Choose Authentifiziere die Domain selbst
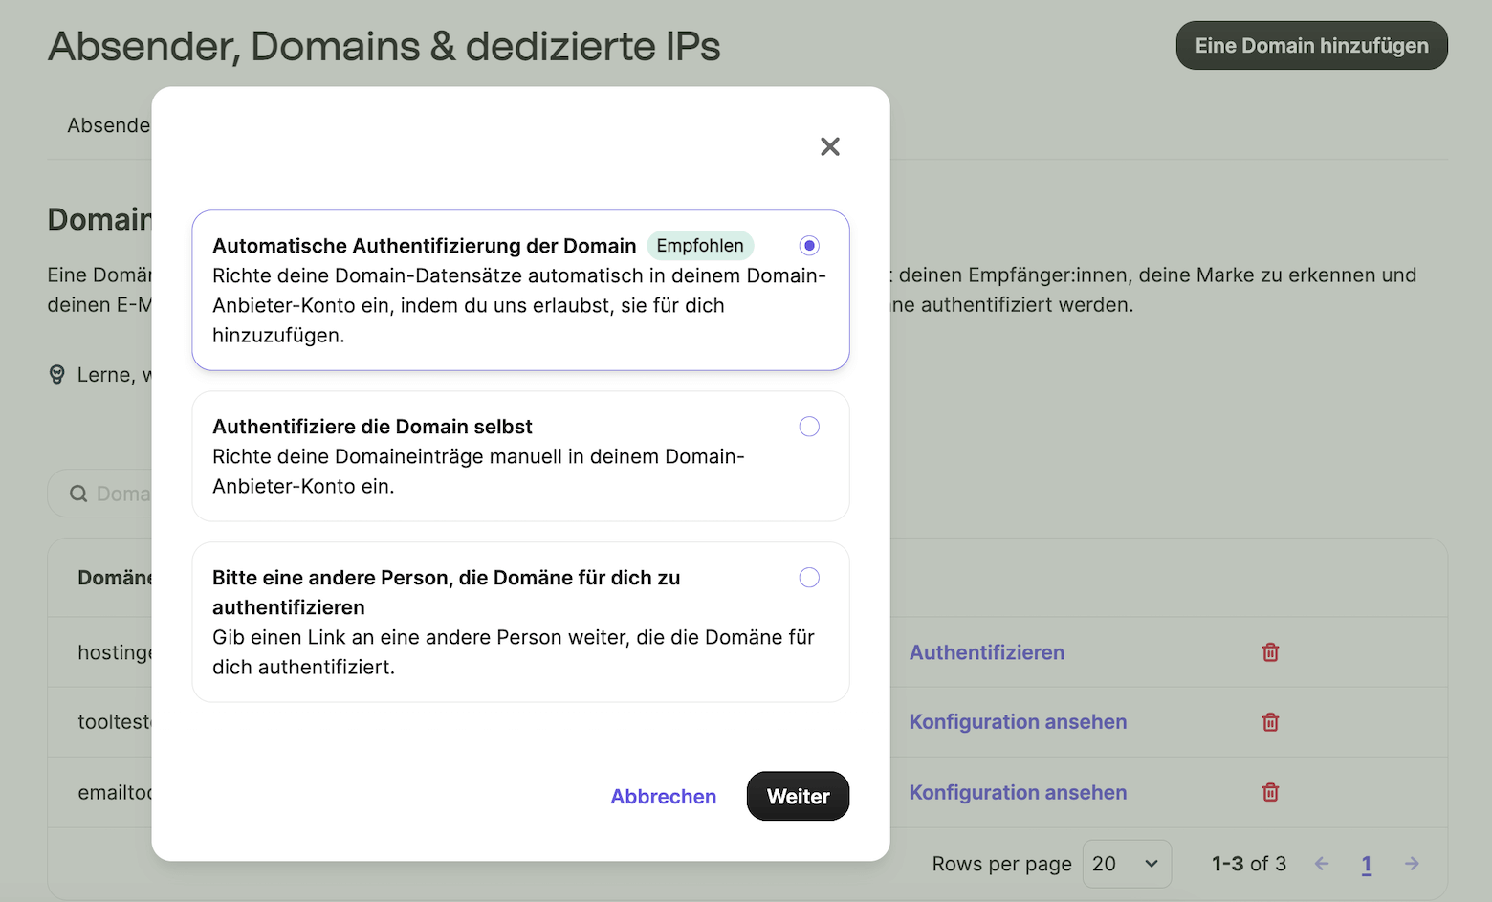The height and width of the screenshot is (902, 1492). (809, 426)
